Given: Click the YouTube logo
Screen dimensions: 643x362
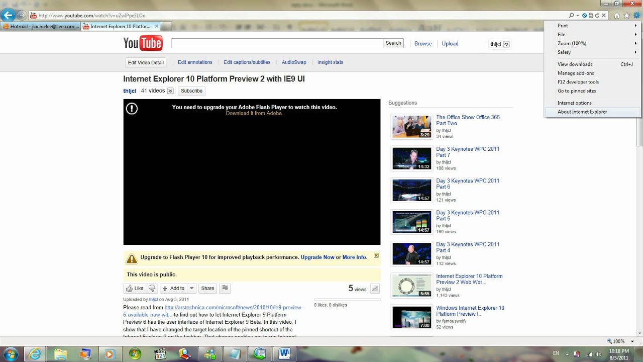Looking at the screenshot, I should click(x=143, y=43).
